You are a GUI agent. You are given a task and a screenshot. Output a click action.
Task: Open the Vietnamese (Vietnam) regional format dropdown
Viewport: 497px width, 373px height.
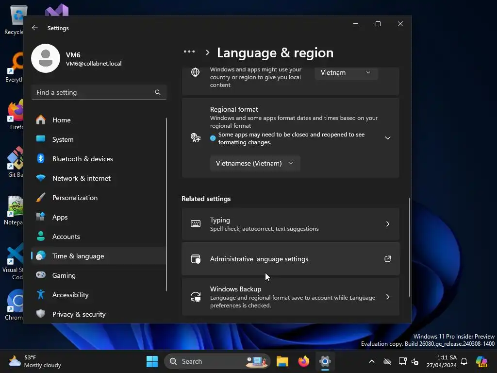255,163
